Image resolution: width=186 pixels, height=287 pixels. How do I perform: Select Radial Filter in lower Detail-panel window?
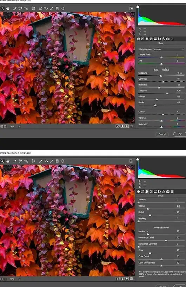(x=62, y=161)
